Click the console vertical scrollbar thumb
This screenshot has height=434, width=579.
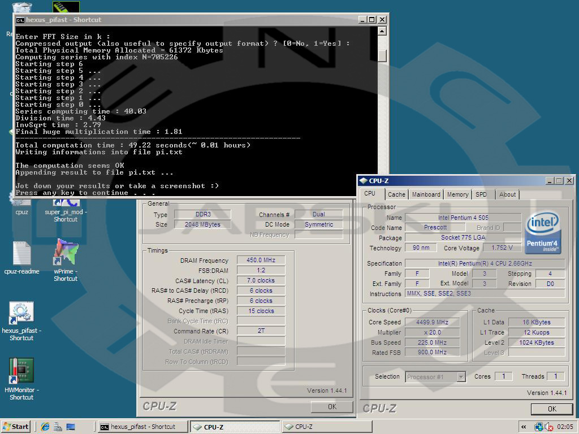(x=382, y=55)
